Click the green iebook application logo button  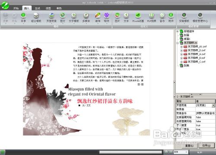coord(5,5)
